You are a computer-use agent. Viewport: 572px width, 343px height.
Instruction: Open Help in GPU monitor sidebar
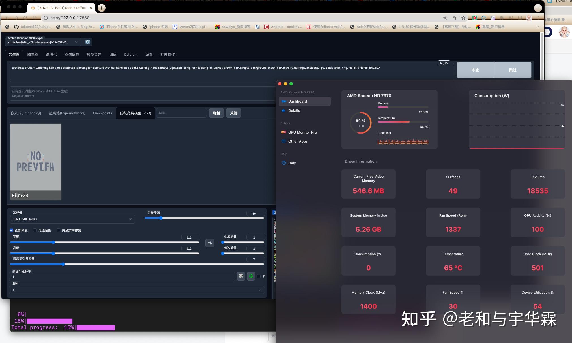click(304, 163)
